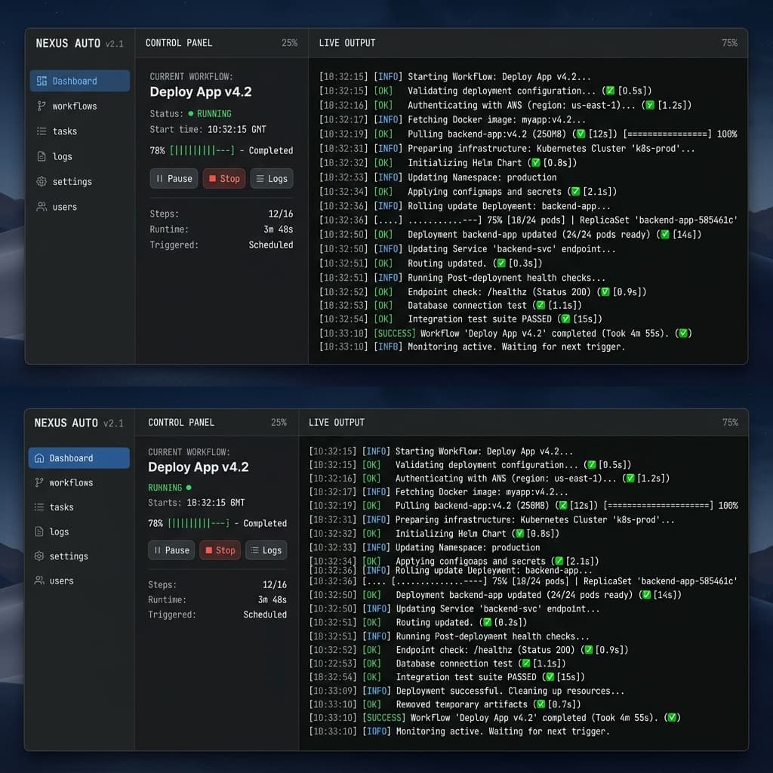Click the workflows branch icon in lower window

point(39,482)
